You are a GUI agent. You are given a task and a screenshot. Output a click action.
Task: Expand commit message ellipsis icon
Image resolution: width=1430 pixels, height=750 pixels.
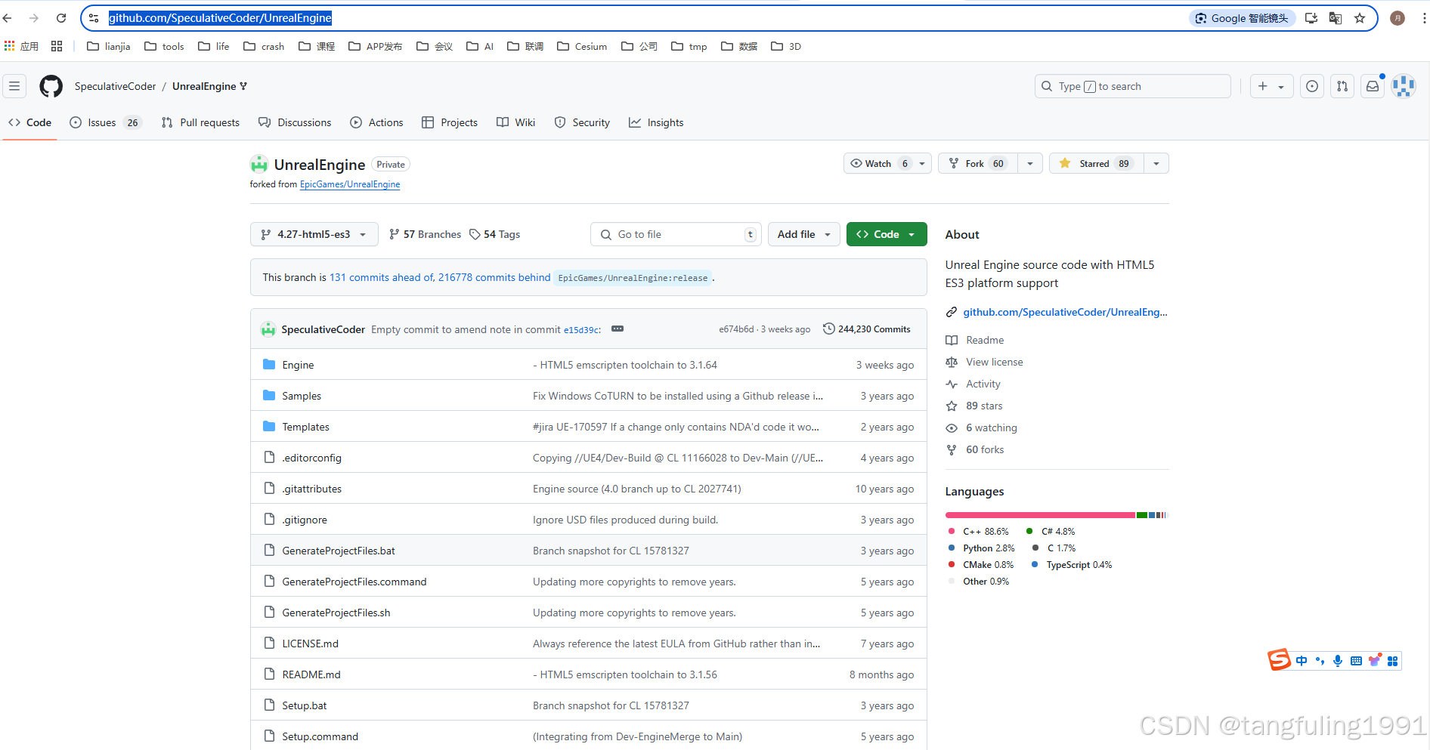[617, 329]
